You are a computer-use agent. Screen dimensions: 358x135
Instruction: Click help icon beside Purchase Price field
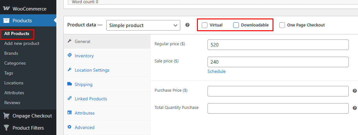tap(354, 91)
